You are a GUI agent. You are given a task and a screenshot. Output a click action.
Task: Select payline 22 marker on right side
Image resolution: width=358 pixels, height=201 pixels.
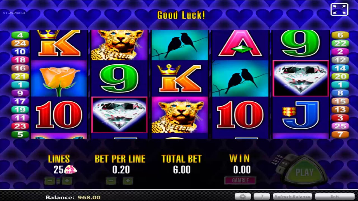click(340, 43)
